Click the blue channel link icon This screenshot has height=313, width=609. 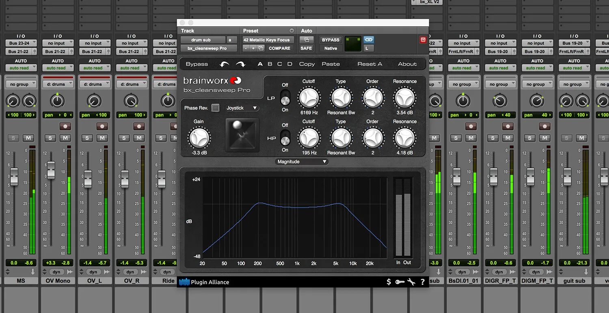click(369, 40)
